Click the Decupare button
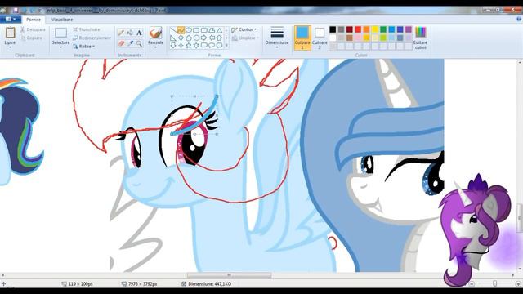The image size is (523, 294). pos(33,29)
